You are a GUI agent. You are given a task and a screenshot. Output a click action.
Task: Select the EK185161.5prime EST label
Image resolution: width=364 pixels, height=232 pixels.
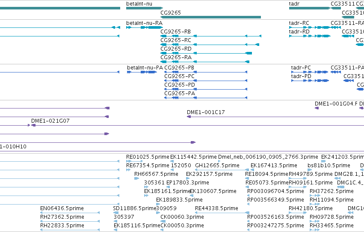[x=167, y=192]
